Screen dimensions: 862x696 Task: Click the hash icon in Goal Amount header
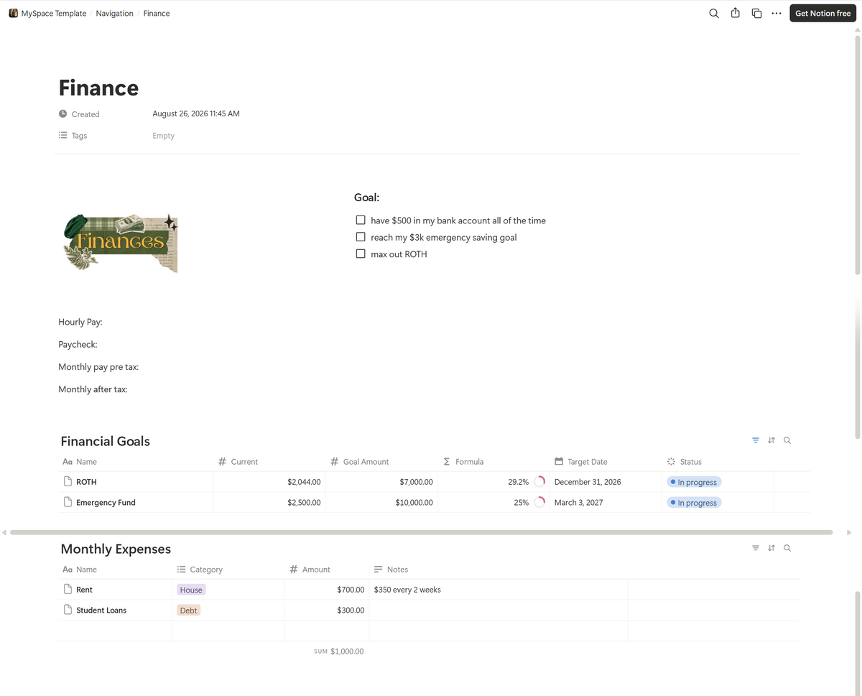pyautogui.click(x=334, y=461)
